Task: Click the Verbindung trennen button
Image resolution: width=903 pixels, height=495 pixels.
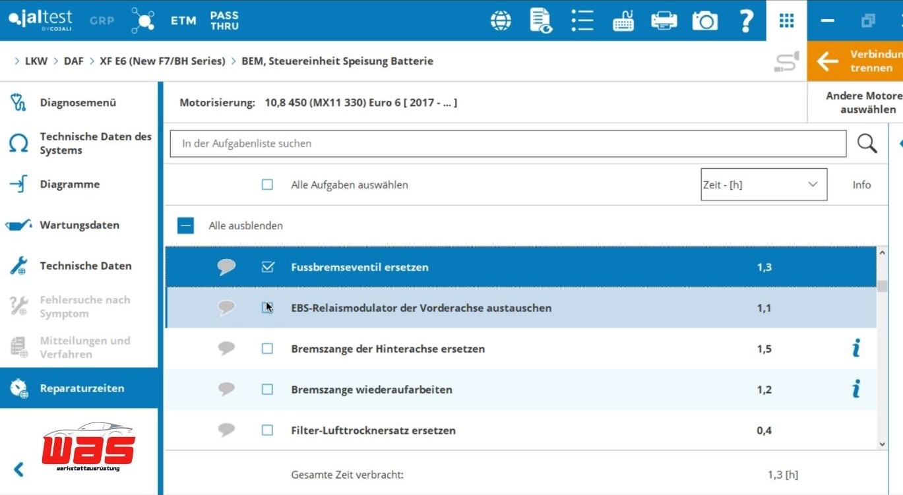Action: pyautogui.click(x=856, y=61)
